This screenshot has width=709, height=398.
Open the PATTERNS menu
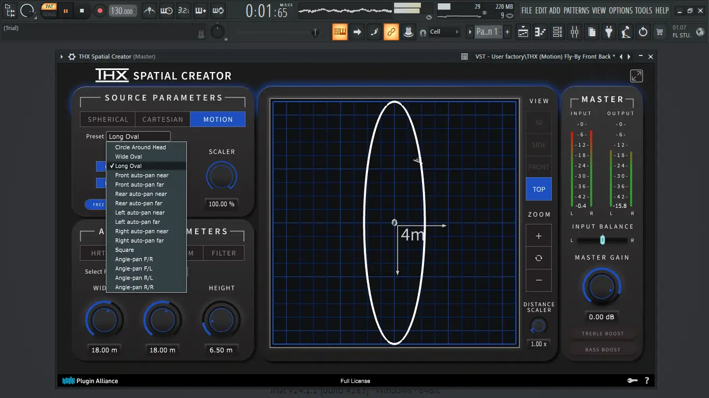tap(576, 10)
